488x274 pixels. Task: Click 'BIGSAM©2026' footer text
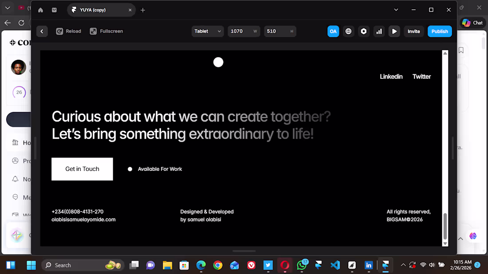(405, 219)
